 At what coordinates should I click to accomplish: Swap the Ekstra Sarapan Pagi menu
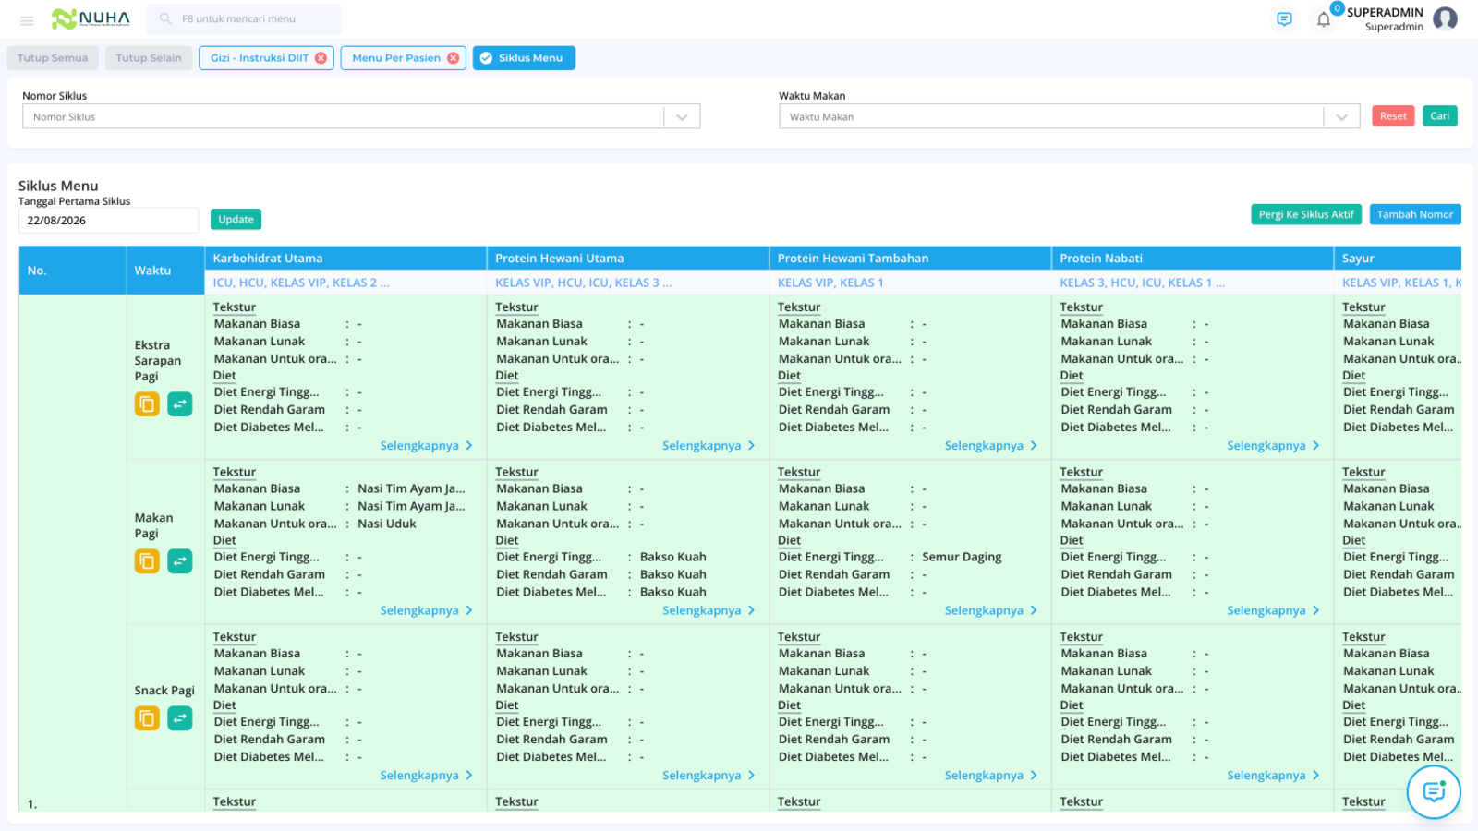[180, 404]
